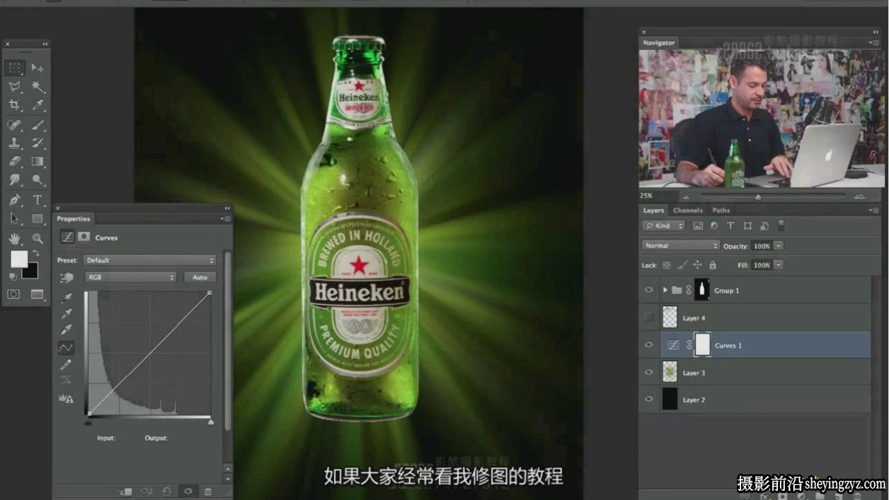
Task: Select the Magic Wand tool
Action: tap(38, 87)
